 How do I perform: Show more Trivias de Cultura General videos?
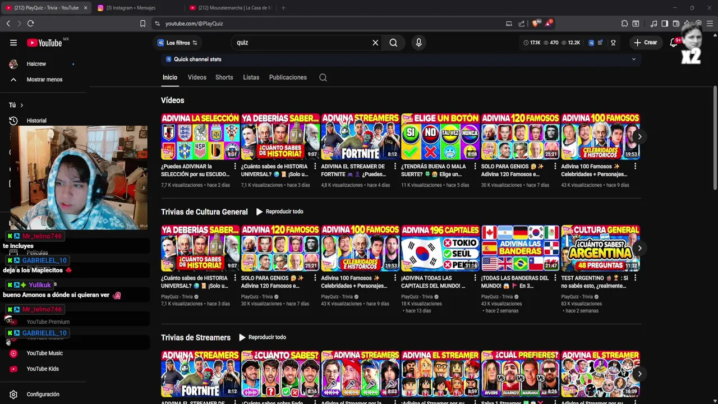coord(639,248)
